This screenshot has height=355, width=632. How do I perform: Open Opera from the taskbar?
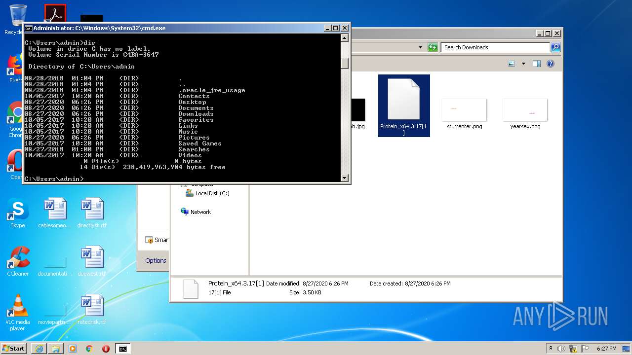click(106, 349)
